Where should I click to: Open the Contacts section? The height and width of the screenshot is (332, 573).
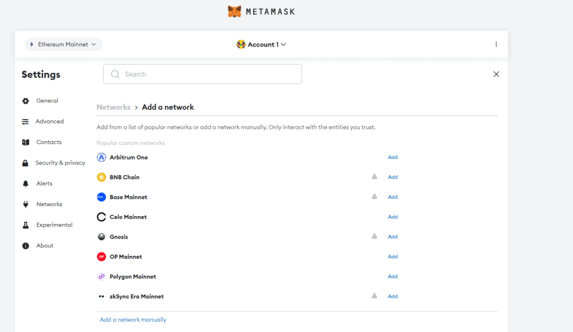[x=49, y=142]
